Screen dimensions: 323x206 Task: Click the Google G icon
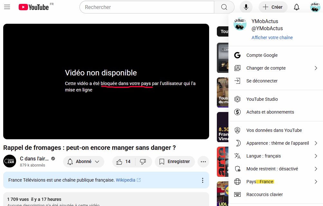click(x=237, y=55)
